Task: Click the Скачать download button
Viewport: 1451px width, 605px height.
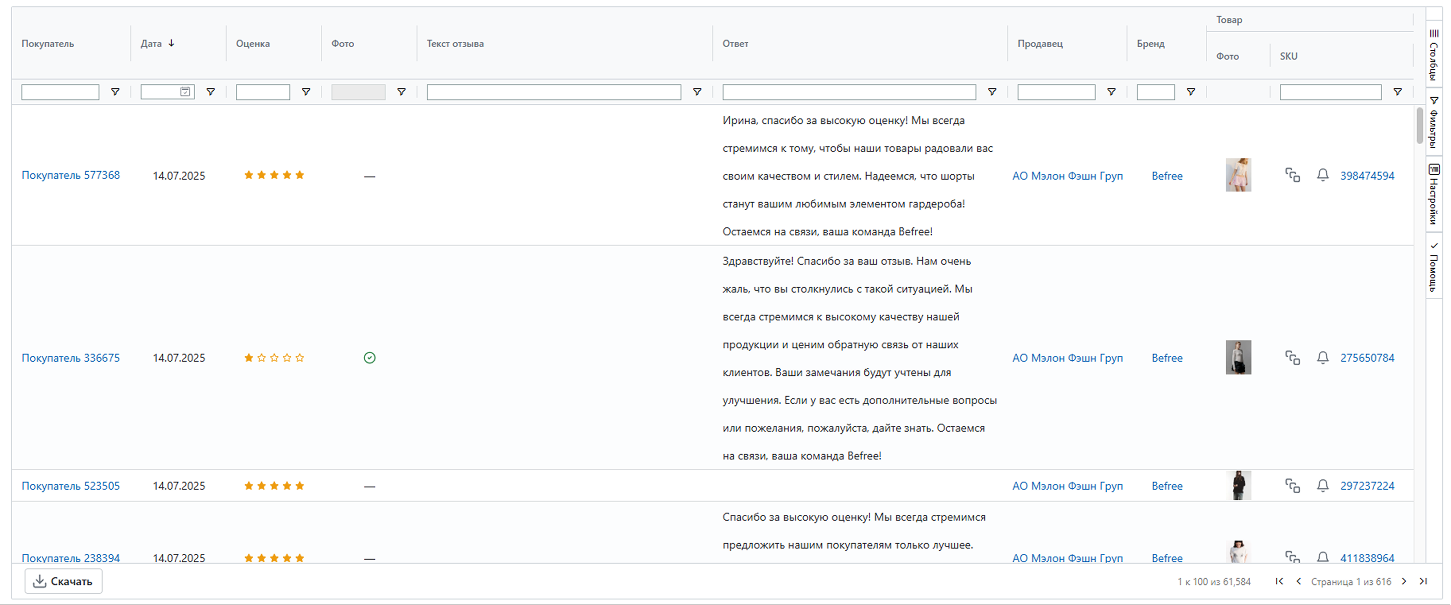Action: pos(63,581)
